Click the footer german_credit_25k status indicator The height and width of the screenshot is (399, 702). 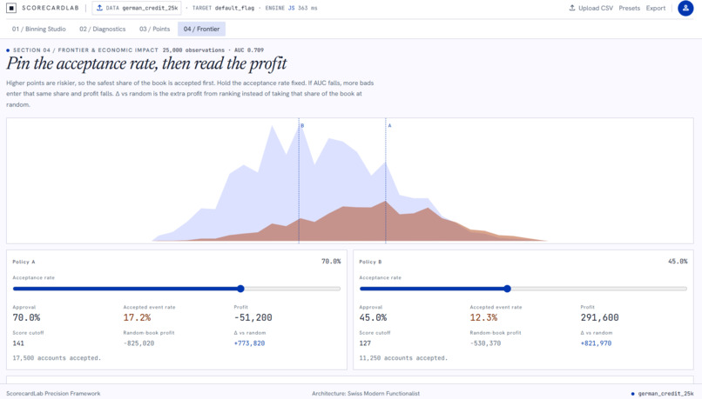point(662,394)
